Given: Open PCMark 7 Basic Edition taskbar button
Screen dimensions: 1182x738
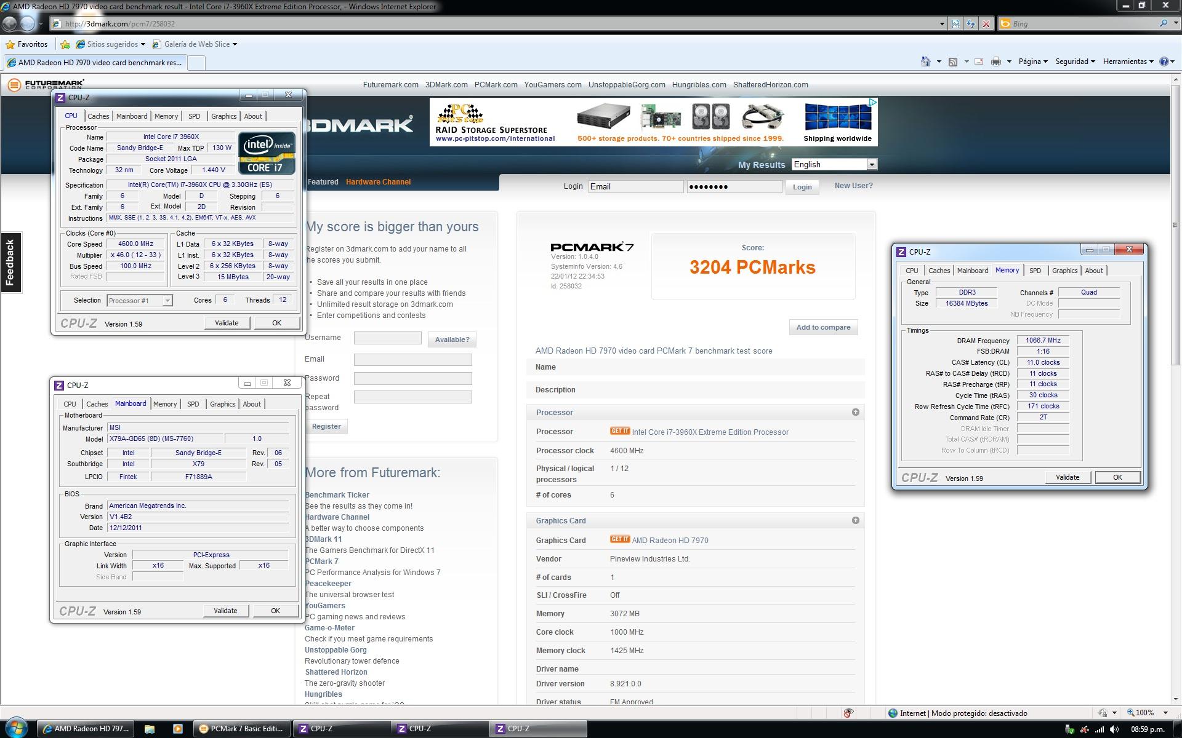Looking at the screenshot, I should point(241,729).
